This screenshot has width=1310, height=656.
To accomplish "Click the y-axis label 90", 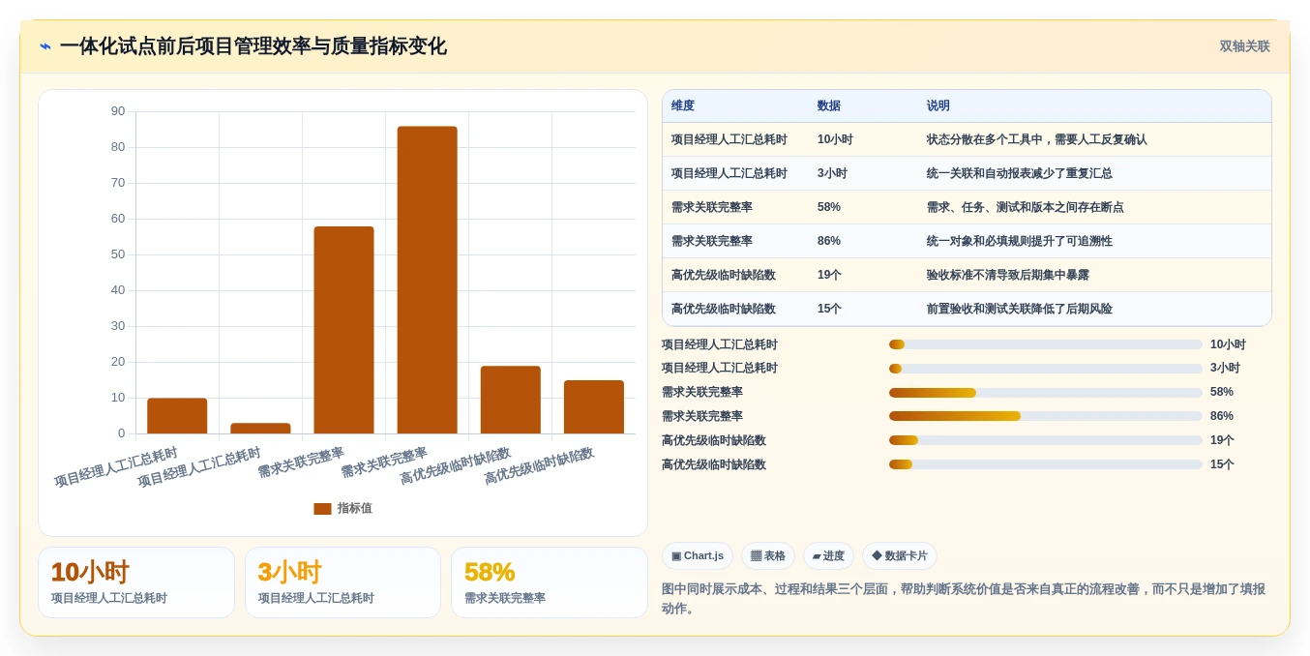I will [x=118, y=111].
